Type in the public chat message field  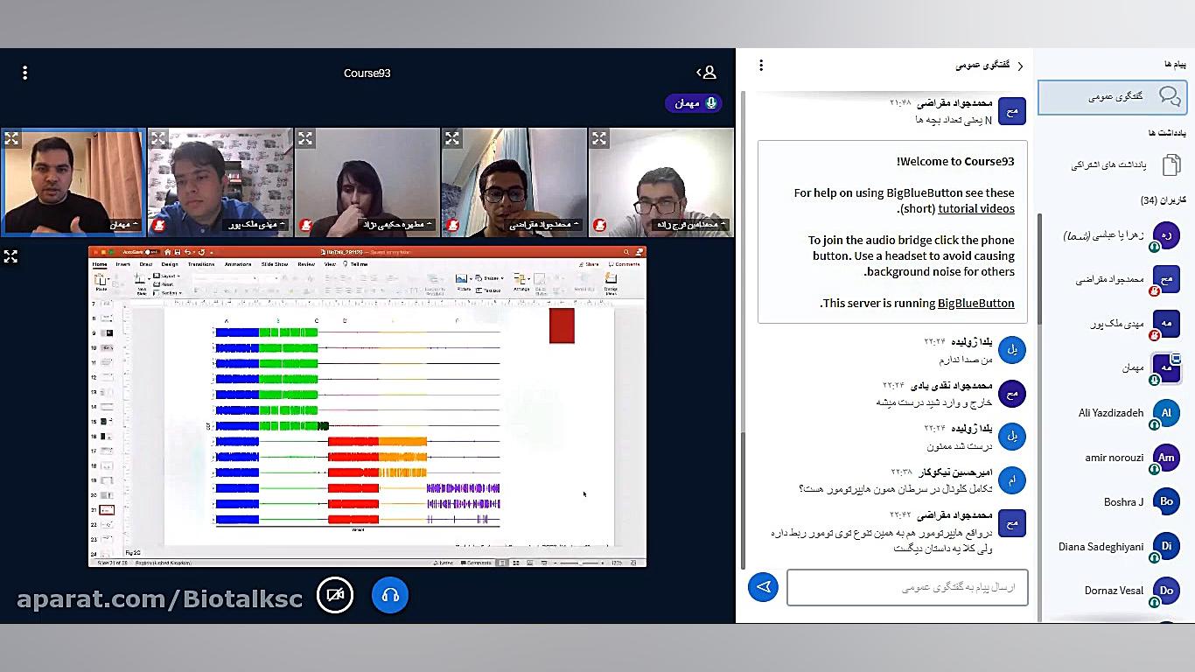(x=907, y=587)
